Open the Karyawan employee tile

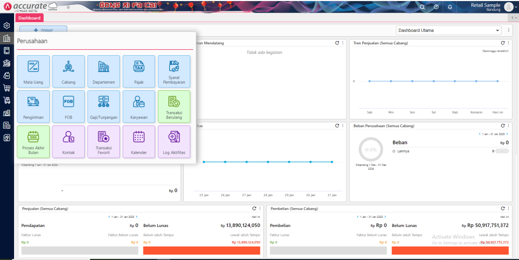pos(139,106)
